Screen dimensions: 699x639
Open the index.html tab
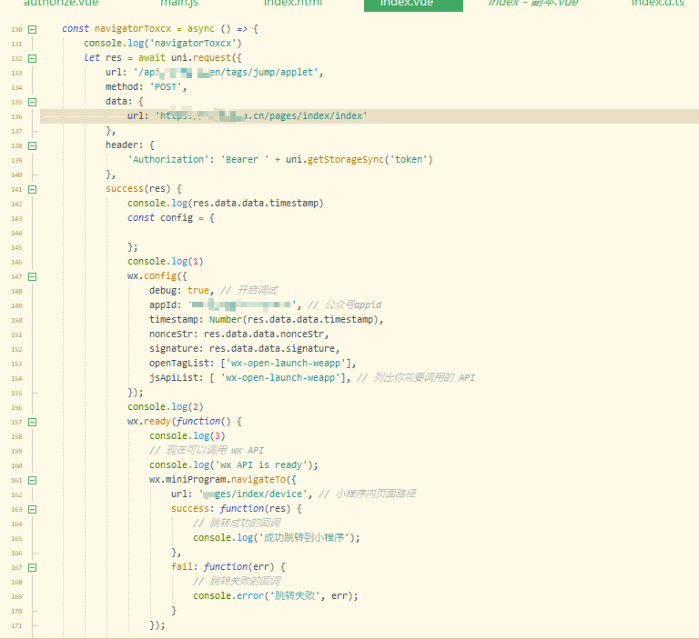coord(293,4)
